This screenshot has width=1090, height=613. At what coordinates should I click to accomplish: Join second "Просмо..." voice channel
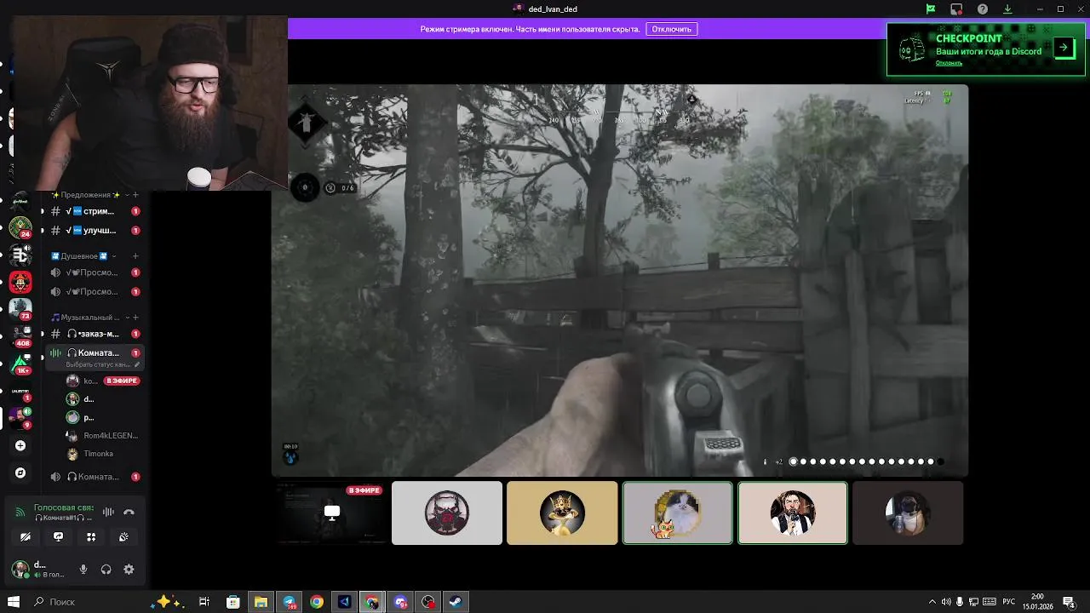[94, 292]
